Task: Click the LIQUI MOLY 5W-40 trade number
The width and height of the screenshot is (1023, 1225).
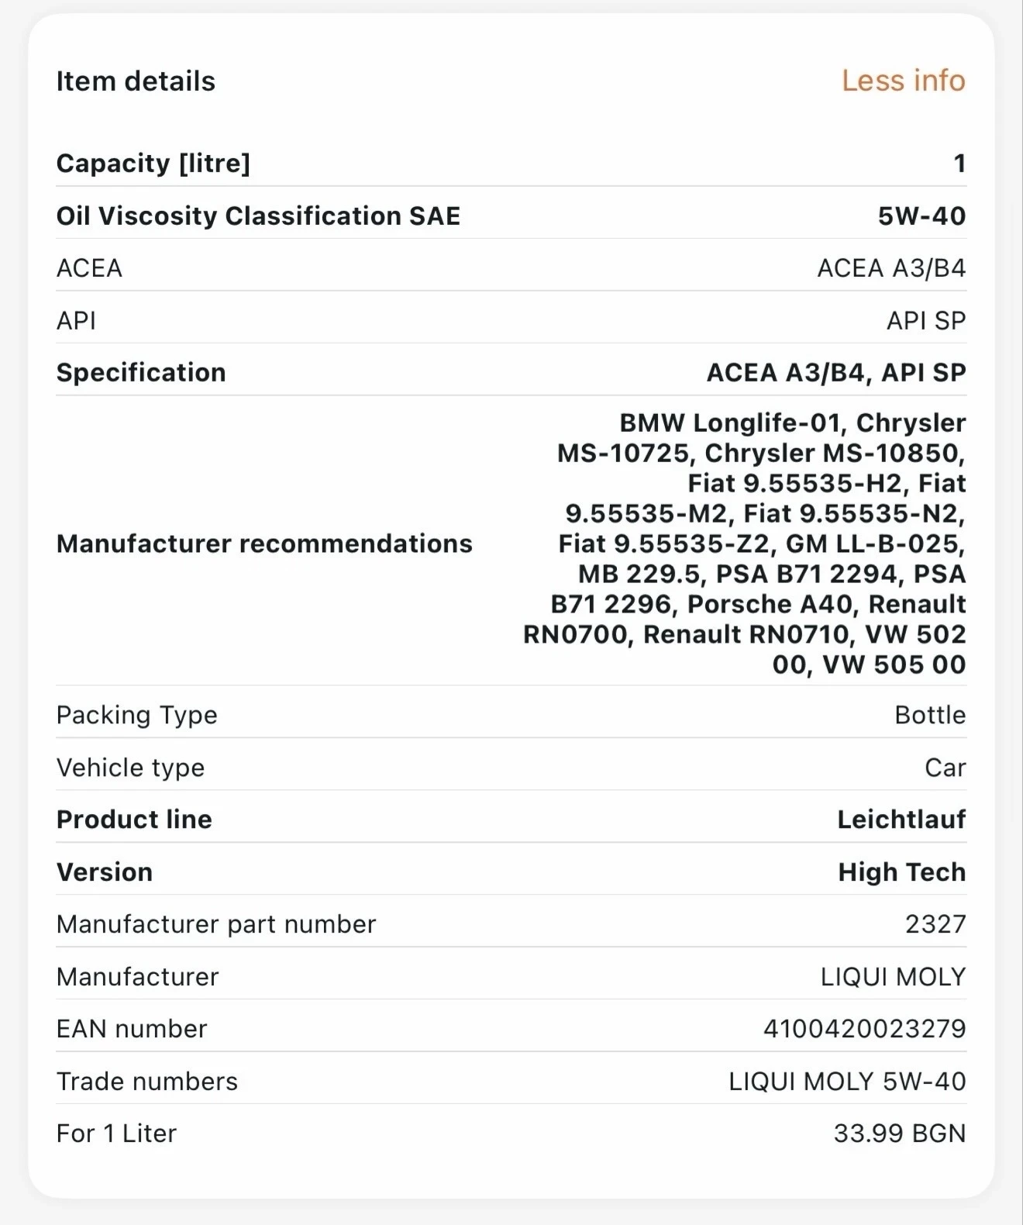Action: 845,1081
